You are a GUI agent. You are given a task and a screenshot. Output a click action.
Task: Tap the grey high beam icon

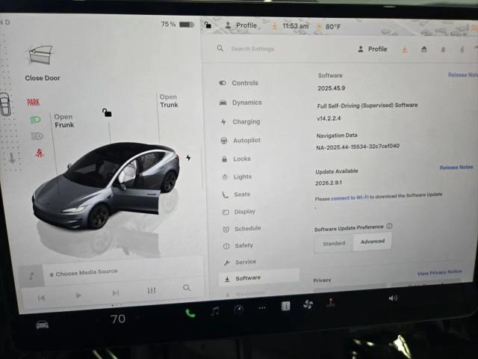pyautogui.click(x=37, y=136)
